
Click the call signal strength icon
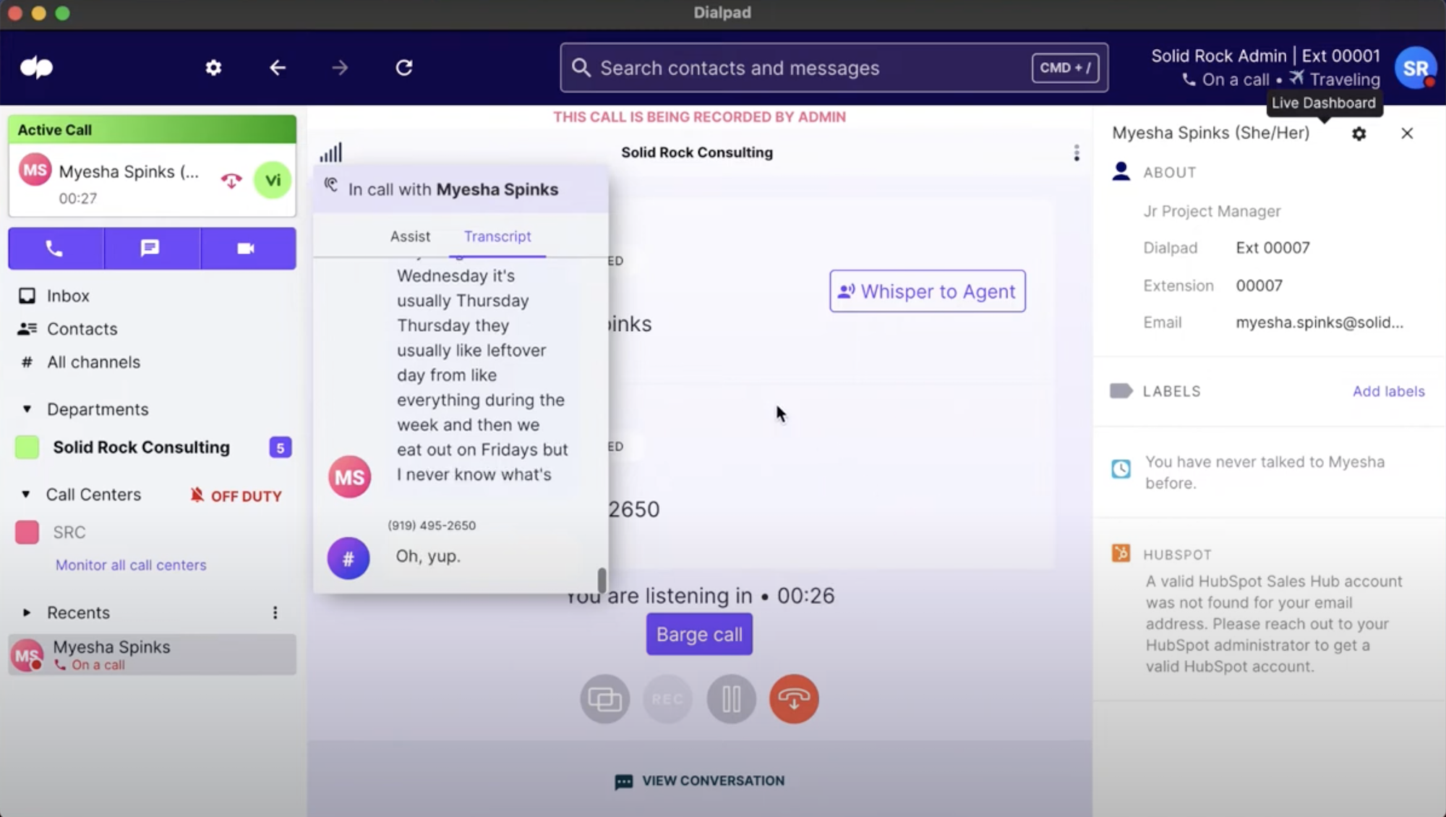(331, 152)
